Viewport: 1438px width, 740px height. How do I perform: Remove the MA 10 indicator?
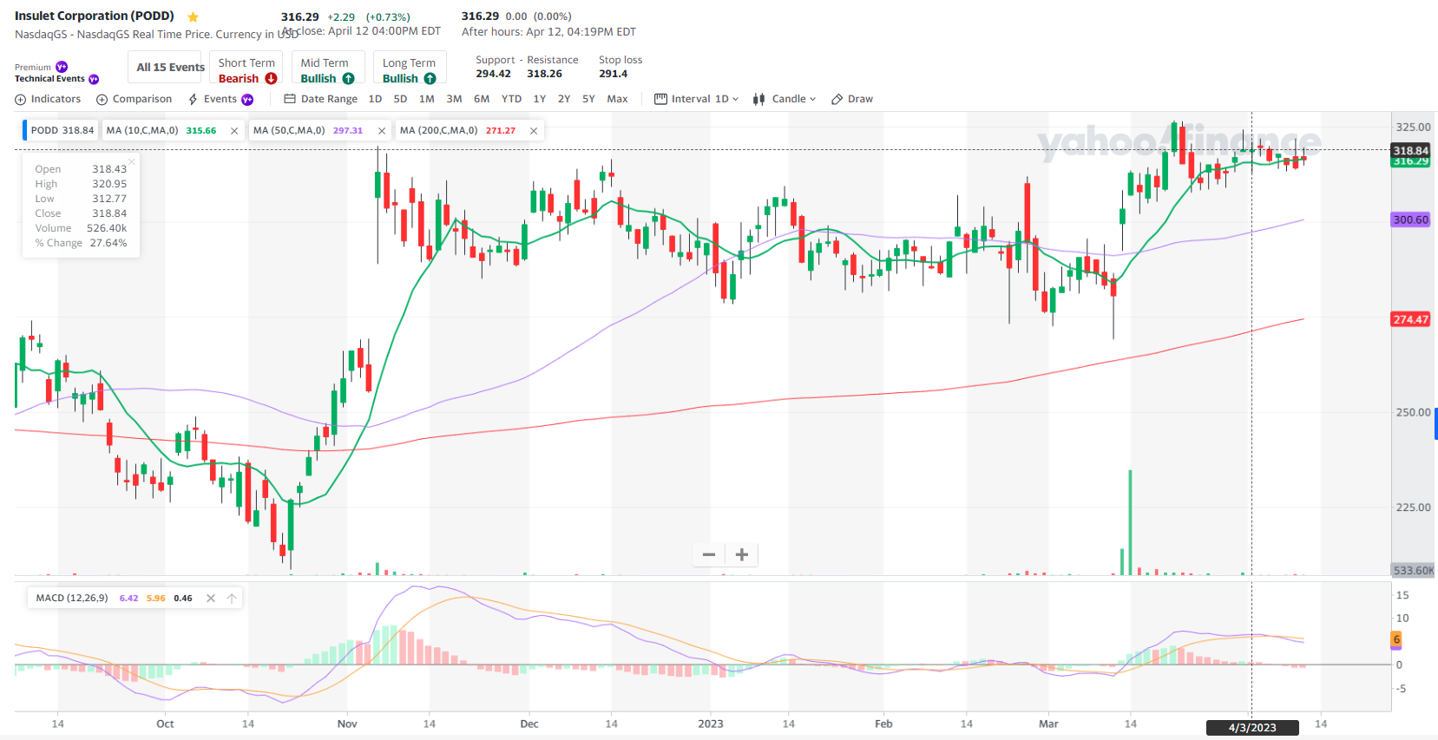(234, 131)
